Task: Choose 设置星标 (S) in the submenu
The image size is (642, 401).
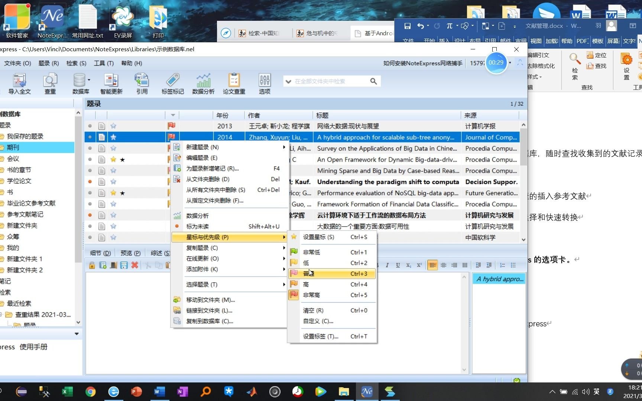Action: click(332, 237)
